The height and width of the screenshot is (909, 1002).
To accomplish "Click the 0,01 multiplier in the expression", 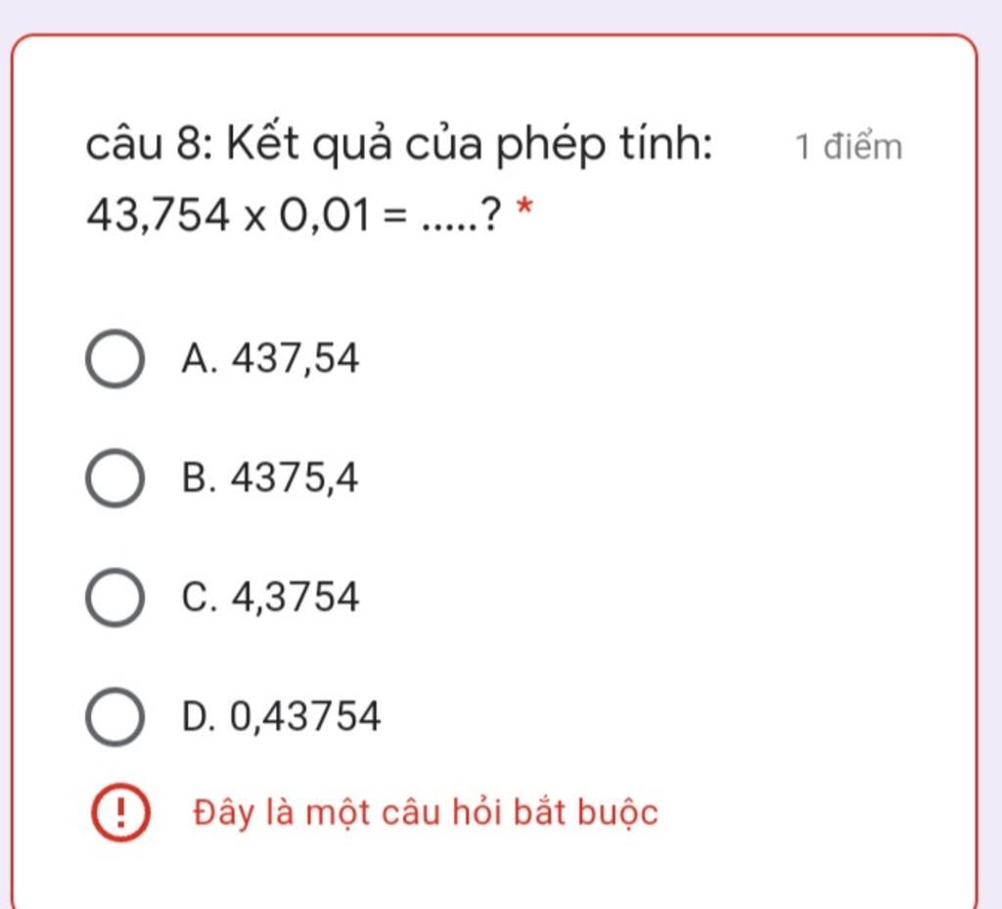I will pyautogui.click(x=325, y=215).
